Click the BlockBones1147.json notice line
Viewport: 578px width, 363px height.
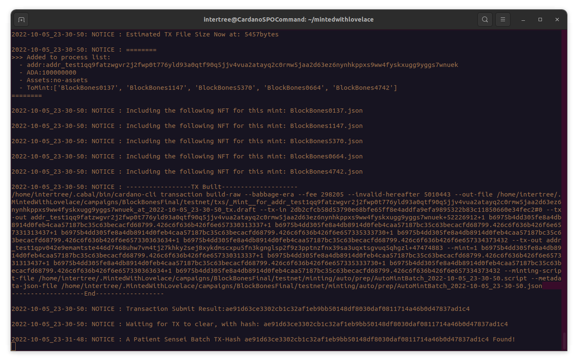click(x=187, y=126)
